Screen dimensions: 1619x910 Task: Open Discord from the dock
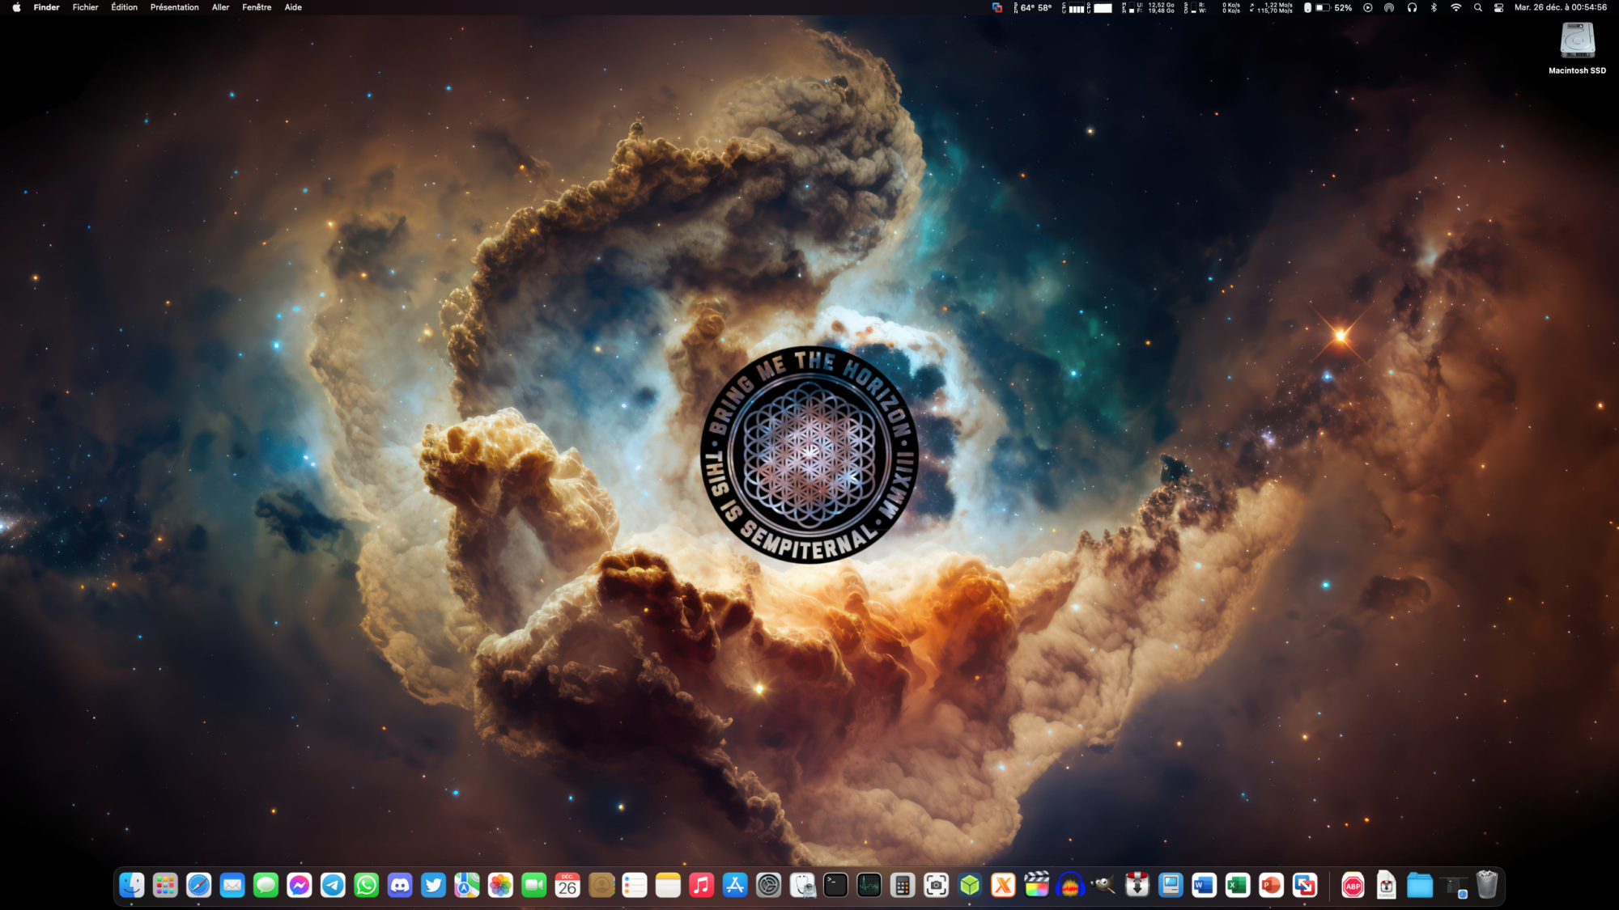pyautogui.click(x=400, y=886)
